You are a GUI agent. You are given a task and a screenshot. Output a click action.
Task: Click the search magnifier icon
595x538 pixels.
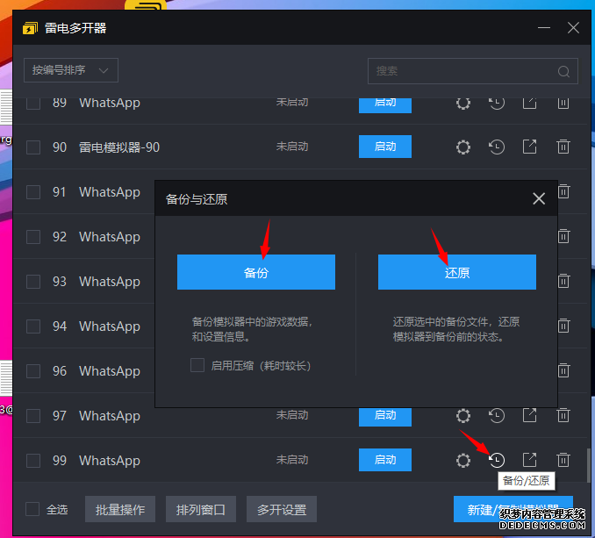[x=563, y=71]
